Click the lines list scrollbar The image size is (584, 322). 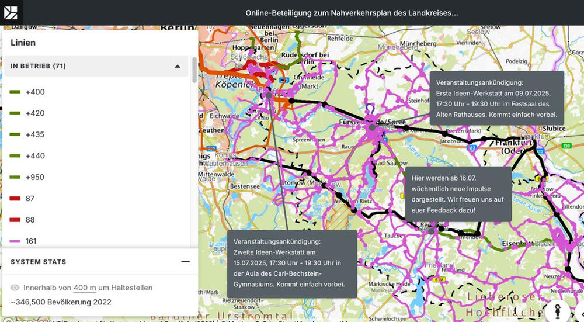(x=194, y=70)
